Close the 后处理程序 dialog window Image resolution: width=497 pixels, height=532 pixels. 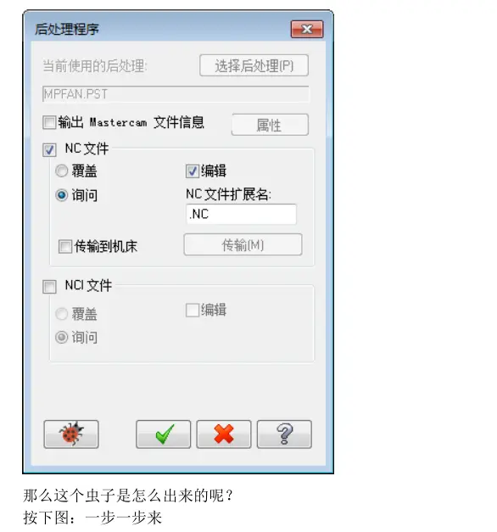[x=307, y=29]
